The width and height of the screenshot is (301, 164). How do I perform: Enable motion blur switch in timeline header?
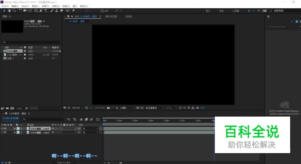click(x=91, y=120)
